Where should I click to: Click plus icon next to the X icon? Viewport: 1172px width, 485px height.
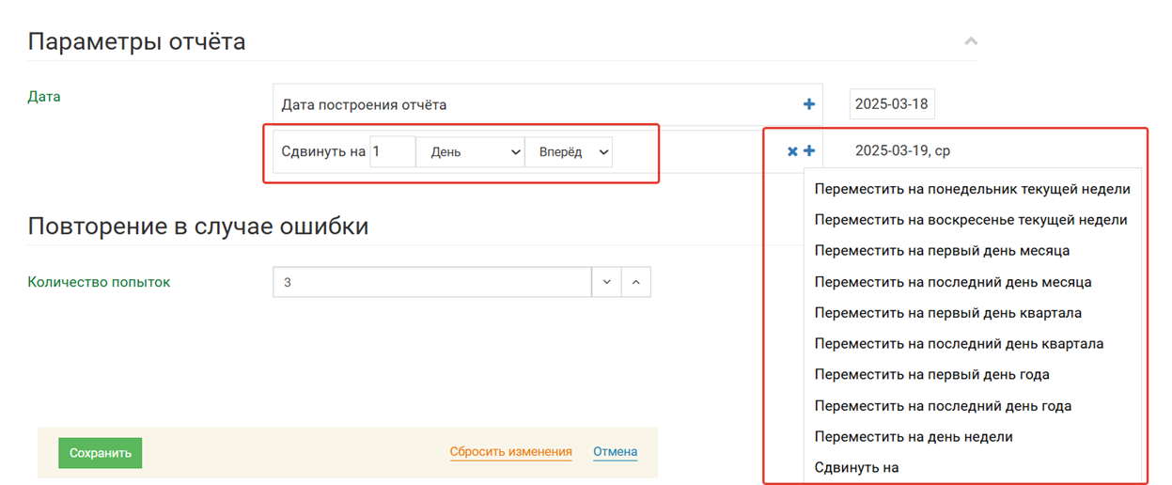tap(809, 151)
